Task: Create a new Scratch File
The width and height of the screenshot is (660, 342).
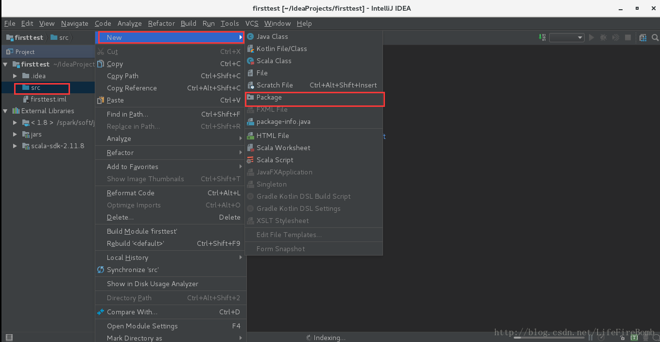Action: [315, 85]
